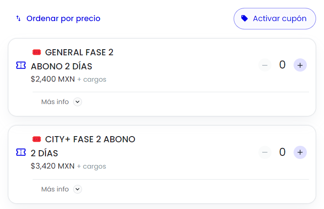Click the tag icon in Activar cupón
Image resolution: width=324 pixels, height=209 pixels.
(245, 18)
